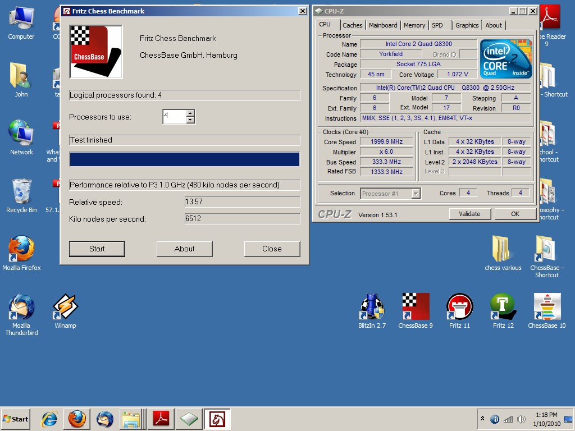Image resolution: width=575 pixels, height=431 pixels.
Task: Open the ChessBase - Shortcut folder
Action: point(546,256)
